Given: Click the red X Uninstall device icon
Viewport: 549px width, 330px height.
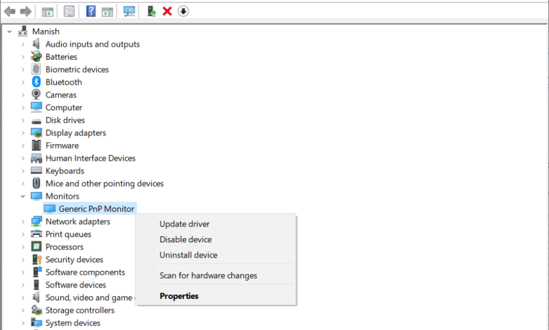Looking at the screenshot, I should [x=167, y=11].
